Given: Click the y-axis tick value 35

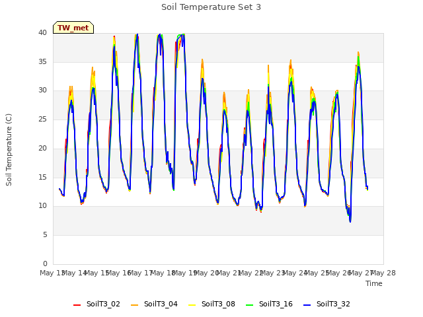Looking at the screenshot, I should [42, 61].
